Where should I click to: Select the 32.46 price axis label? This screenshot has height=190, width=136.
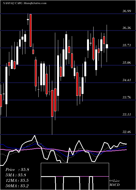point(127,132)
